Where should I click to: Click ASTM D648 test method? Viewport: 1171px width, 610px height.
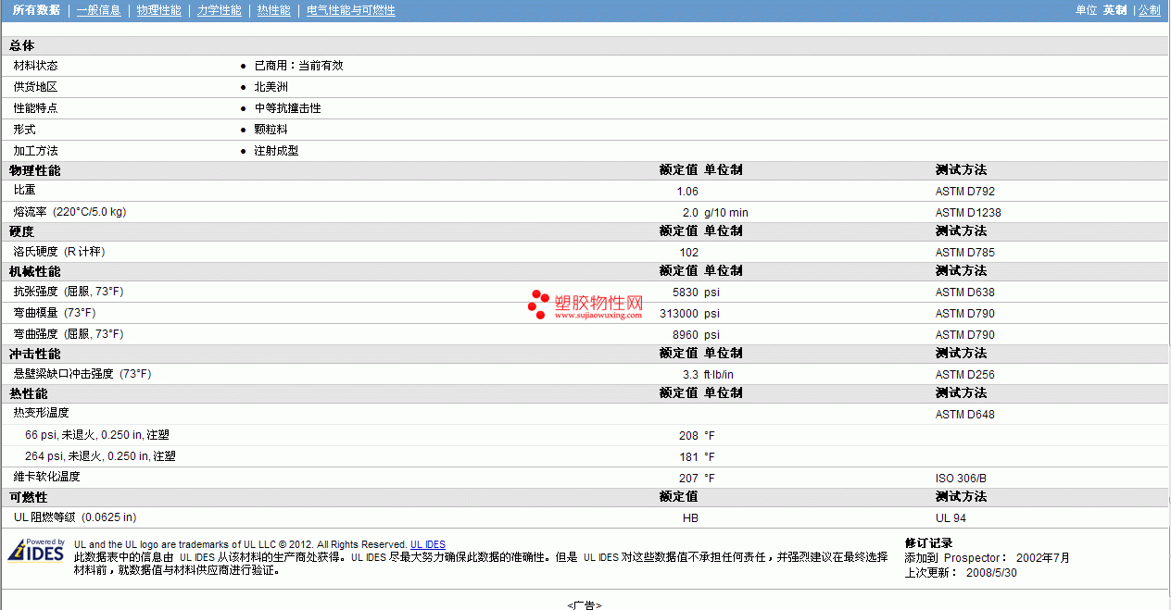pyautogui.click(x=965, y=415)
